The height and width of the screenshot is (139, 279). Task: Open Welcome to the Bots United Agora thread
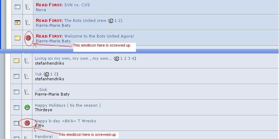(x=99, y=36)
